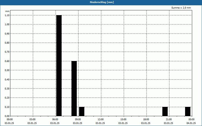Select the 0,80 y-axis label

(7, 43)
